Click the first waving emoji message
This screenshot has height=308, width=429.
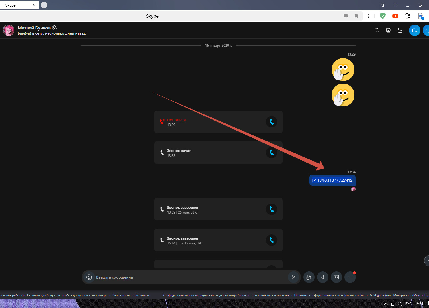click(x=343, y=70)
